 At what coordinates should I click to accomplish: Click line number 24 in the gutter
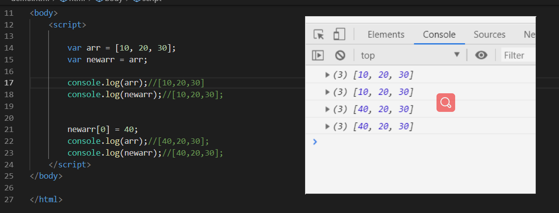tap(9, 164)
